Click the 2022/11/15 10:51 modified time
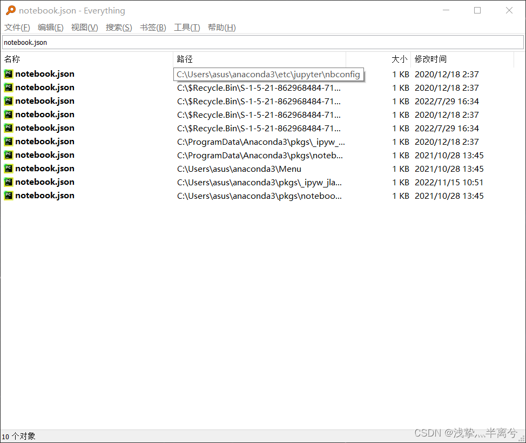Screen dimensions: 526x443 pos(449,182)
